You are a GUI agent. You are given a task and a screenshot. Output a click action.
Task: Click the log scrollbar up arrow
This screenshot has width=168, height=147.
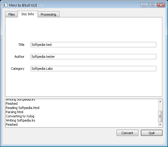pos(160,101)
